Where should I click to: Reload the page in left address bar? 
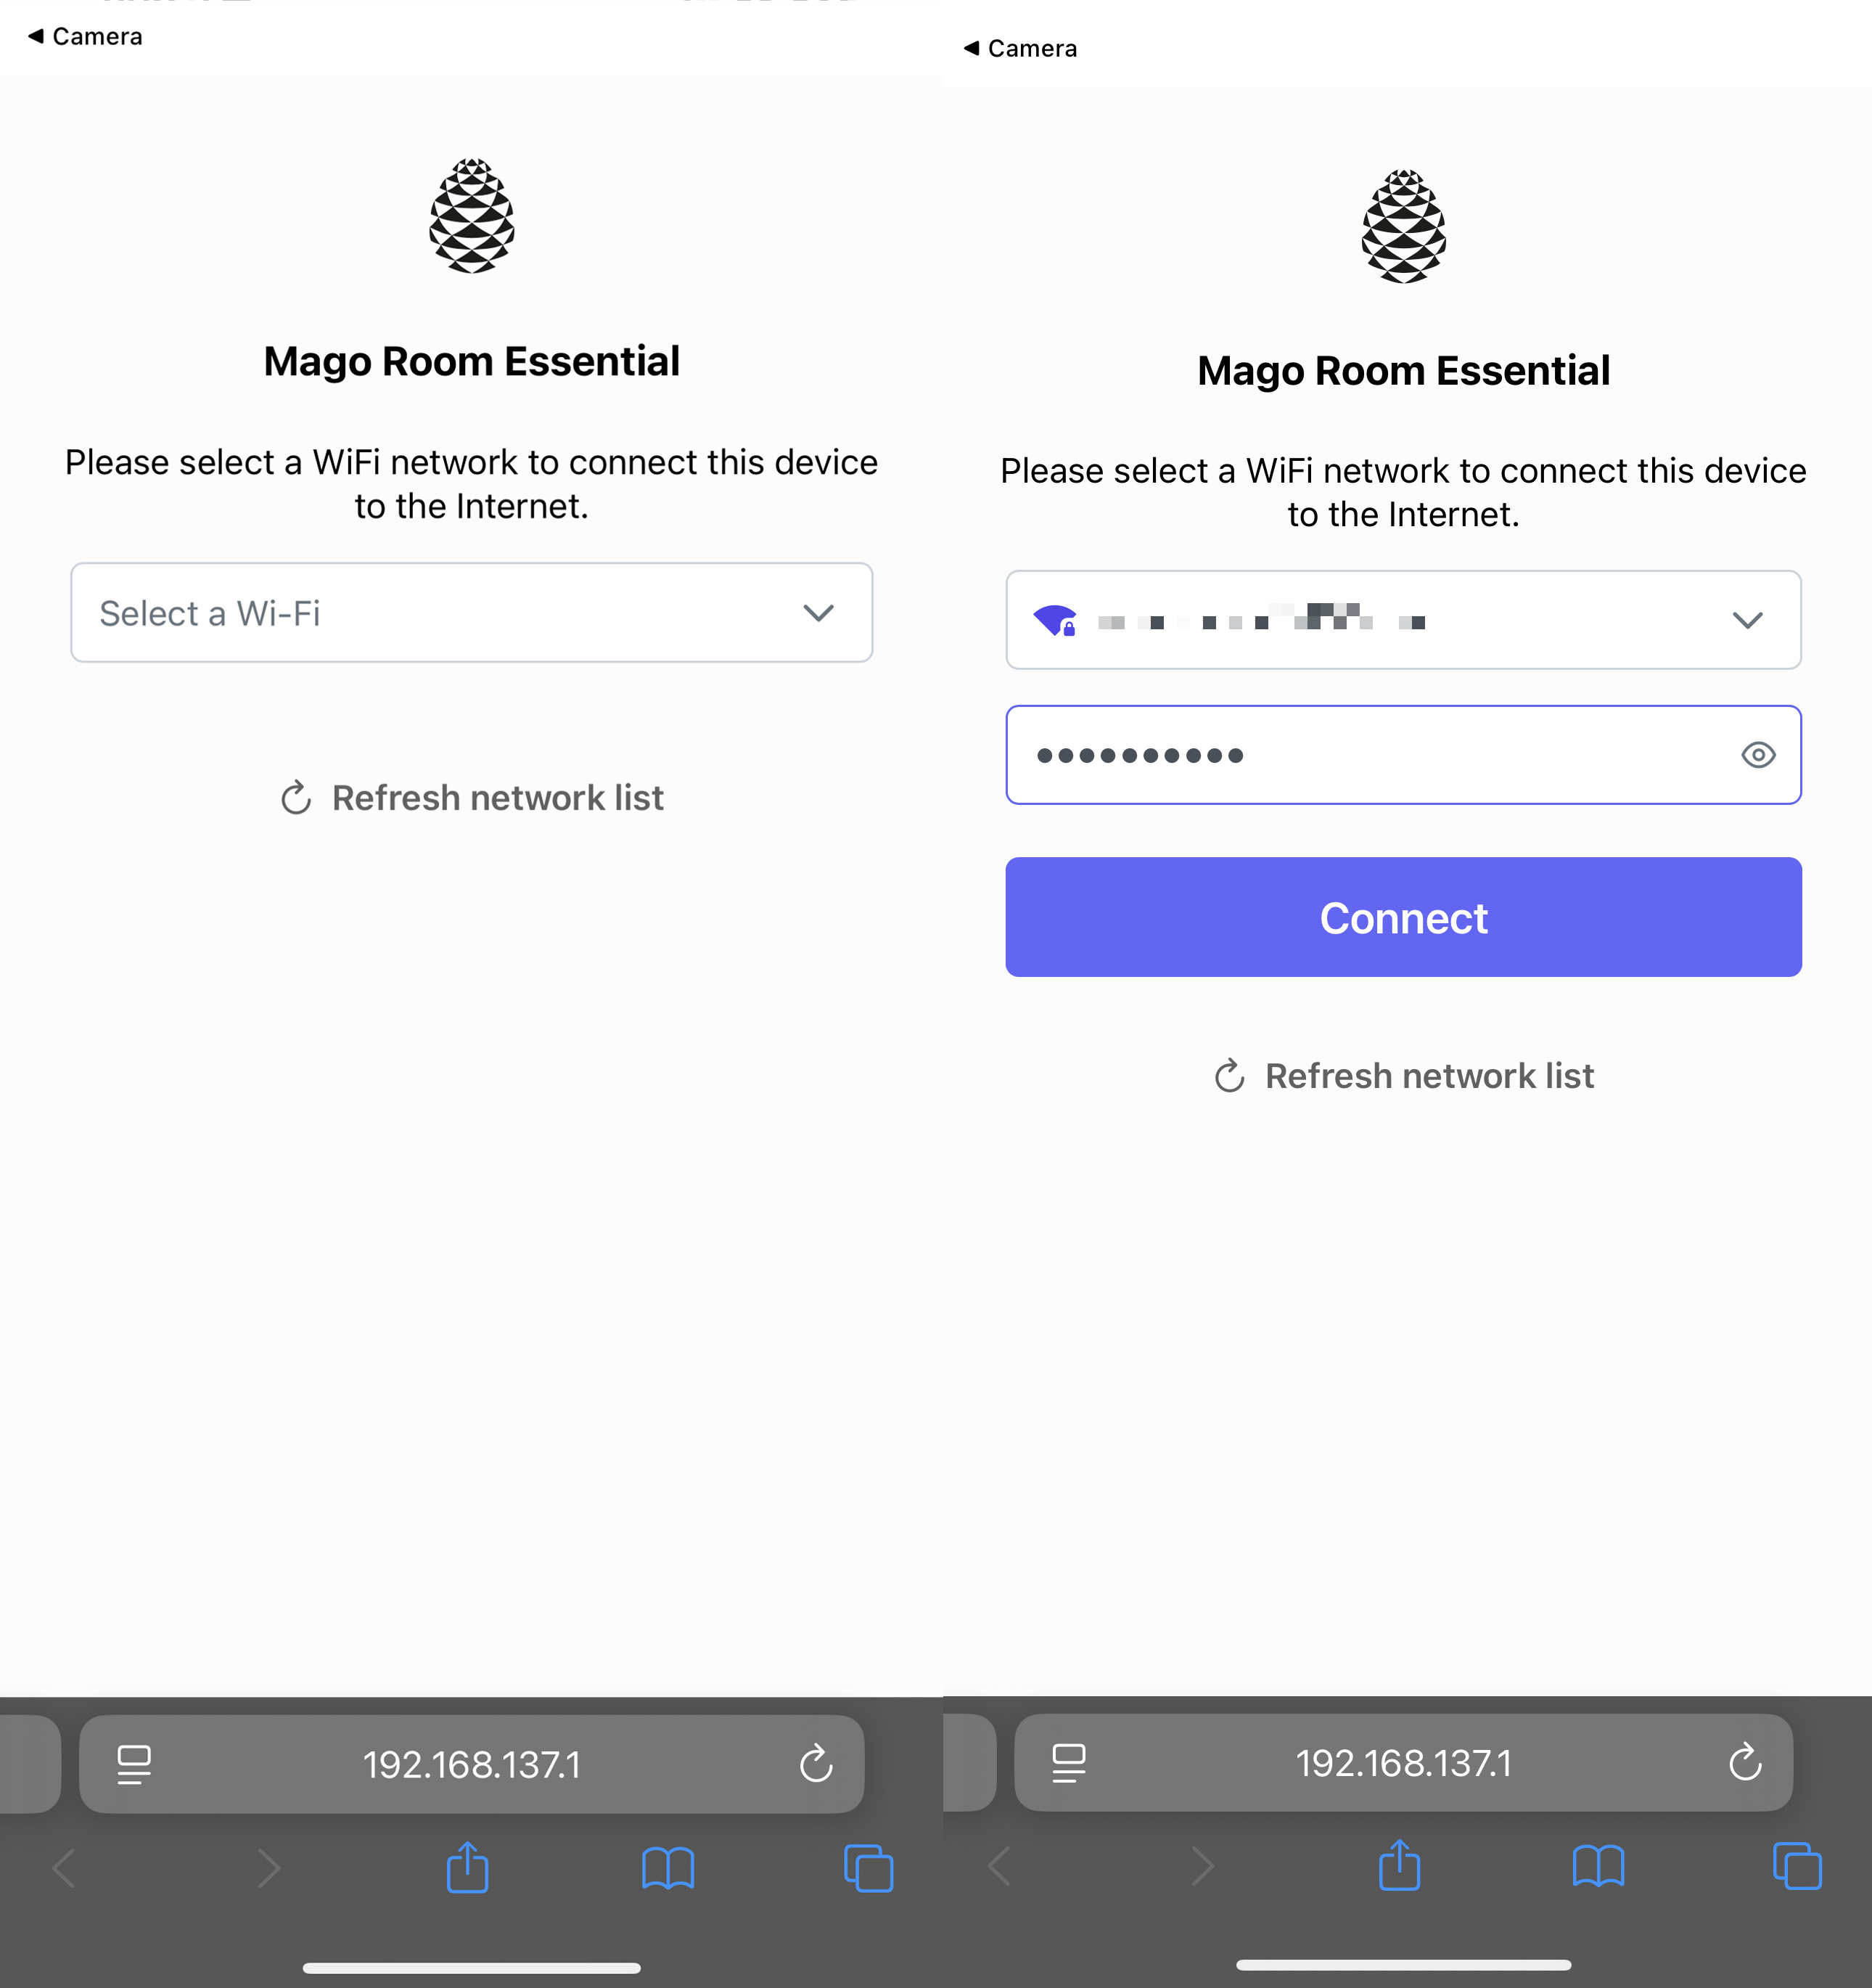[816, 1764]
